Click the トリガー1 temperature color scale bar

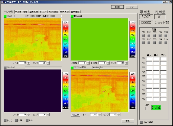(65, 39)
